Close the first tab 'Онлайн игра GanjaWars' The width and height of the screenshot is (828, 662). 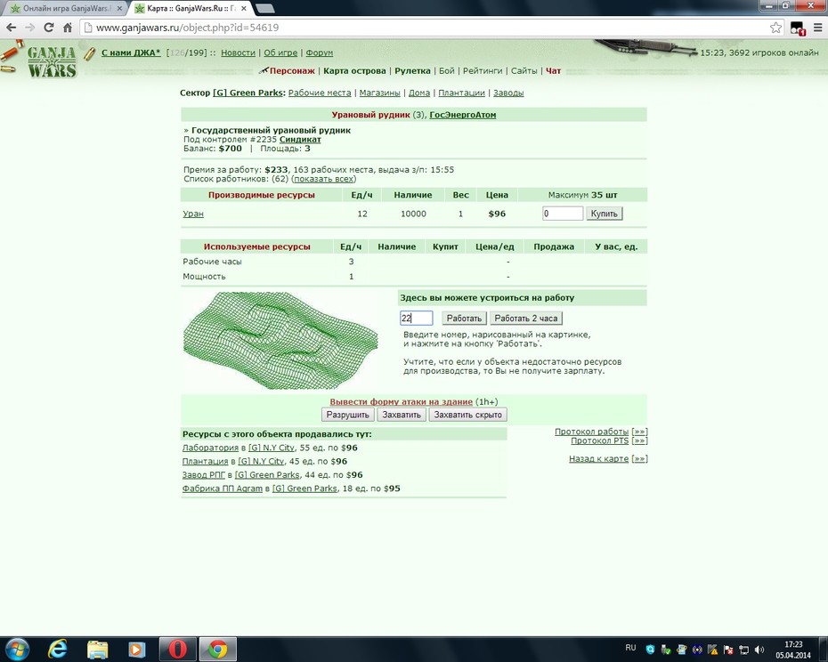tap(119, 8)
